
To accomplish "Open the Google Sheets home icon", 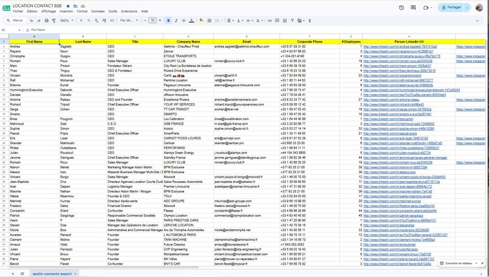I will pyautogui.click(x=6, y=8).
